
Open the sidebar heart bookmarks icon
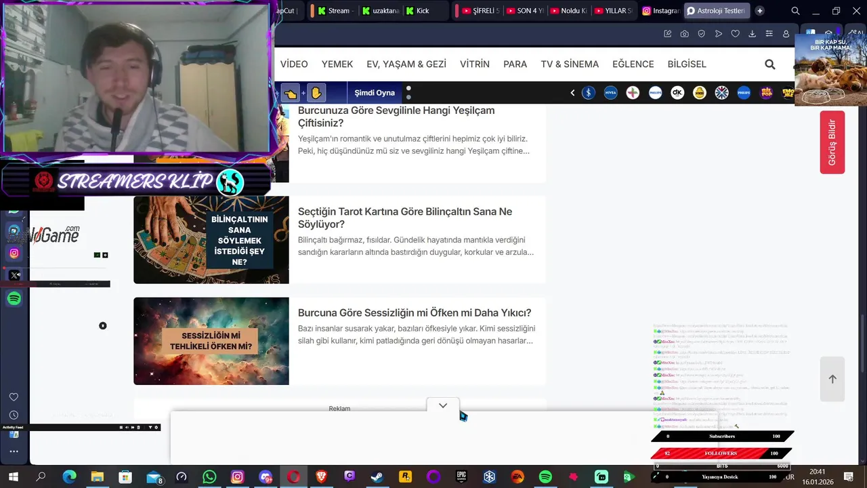click(14, 397)
